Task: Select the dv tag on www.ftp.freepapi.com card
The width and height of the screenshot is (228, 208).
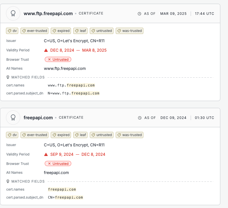Action: [12, 31]
